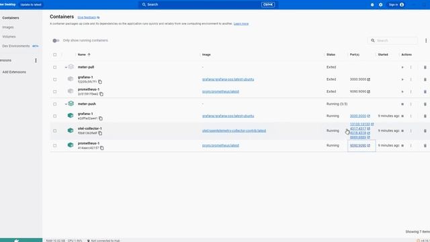Check the exited grafana-1 row checkbox
The image size is (430, 242).
(55, 79)
